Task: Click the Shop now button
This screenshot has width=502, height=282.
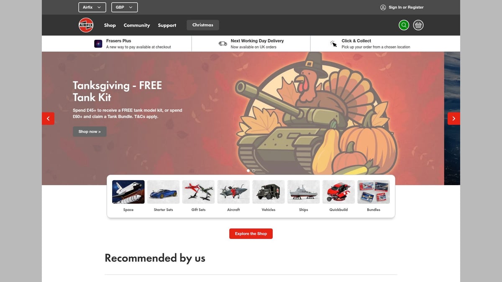Action: pyautogui.click(x=90, y=132)
